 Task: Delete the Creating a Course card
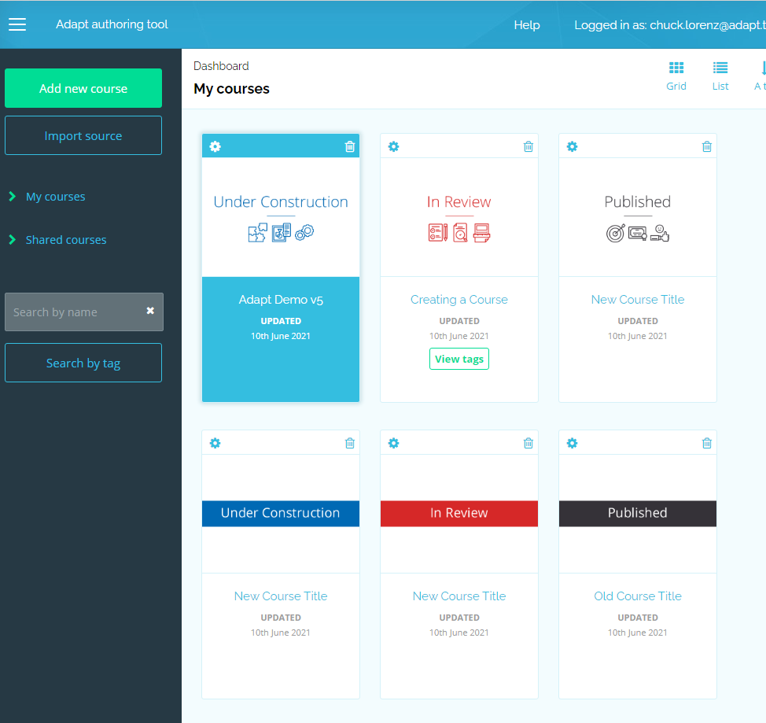tap(528, 146)
